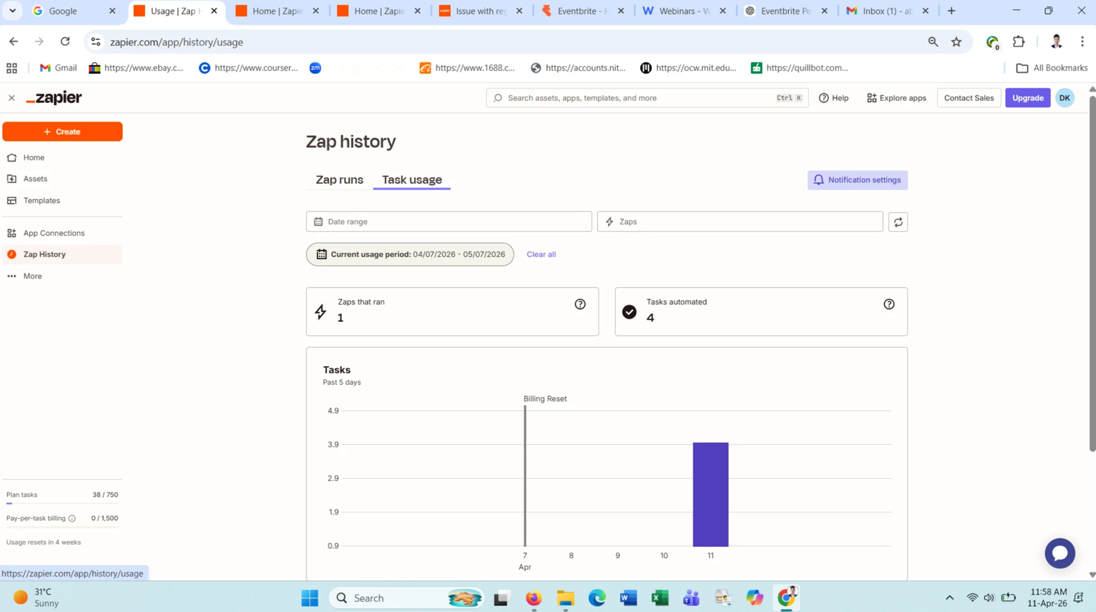Open the chat support bubble
Screen dimensions: 1096x612
[x=1059, y=553]
